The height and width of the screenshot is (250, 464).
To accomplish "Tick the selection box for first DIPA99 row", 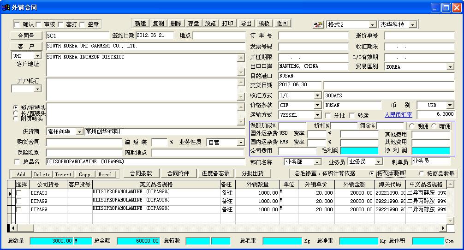I will [18, 193].
